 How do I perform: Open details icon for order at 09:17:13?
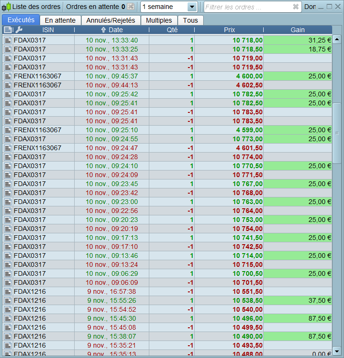click(x=8, y=238)
